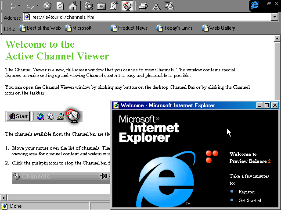Viewport: 281px width, 210px height.
Task: Click the Address toolbar label
Action: (x=12, y=18)
